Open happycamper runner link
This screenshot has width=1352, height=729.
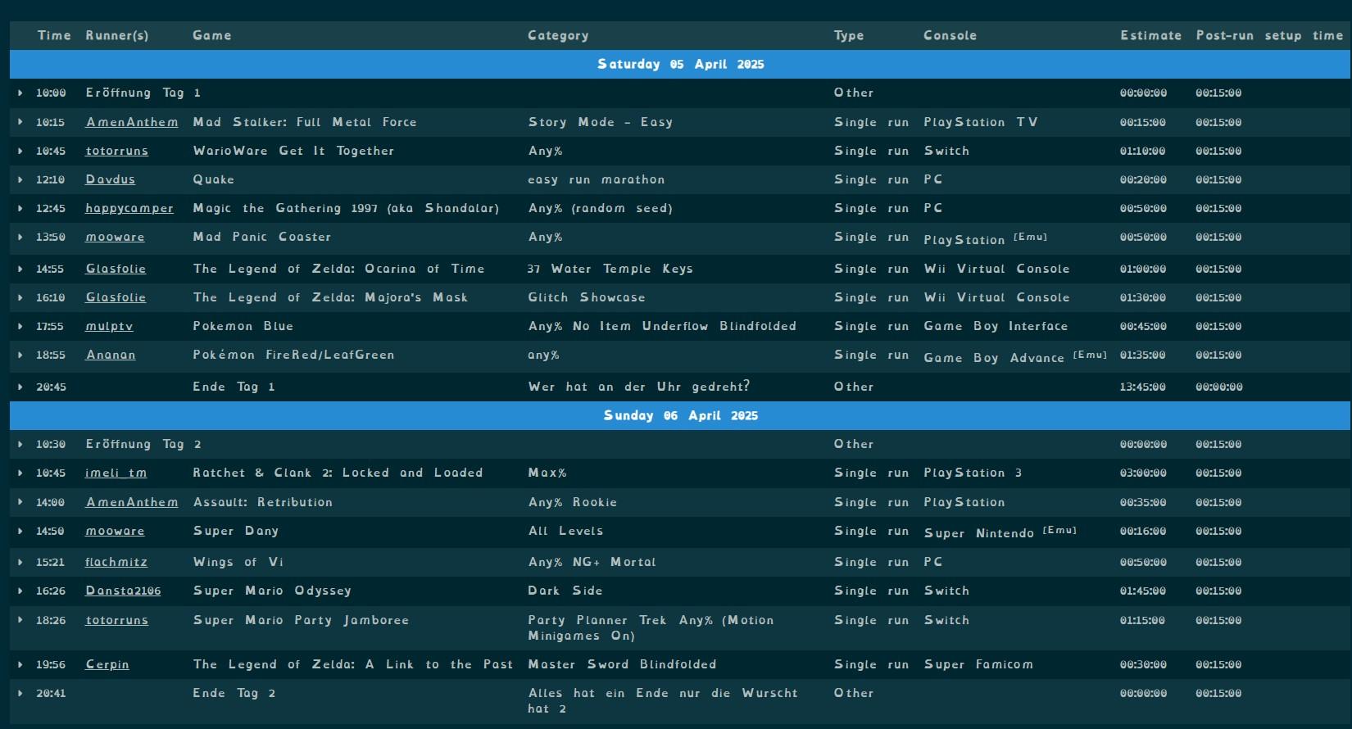point(129,208)
